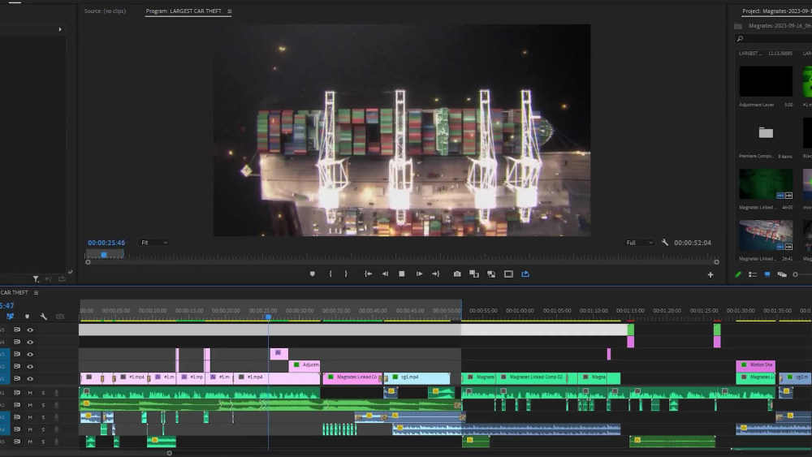
Task: Expand the left panel chevron arrow
Action: [60, 29]
